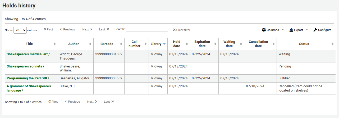Go to Next page in top pagination

click(x=87, y=29)
